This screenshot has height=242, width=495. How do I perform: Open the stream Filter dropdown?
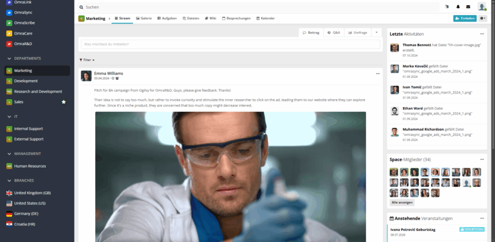coord(87,60)
